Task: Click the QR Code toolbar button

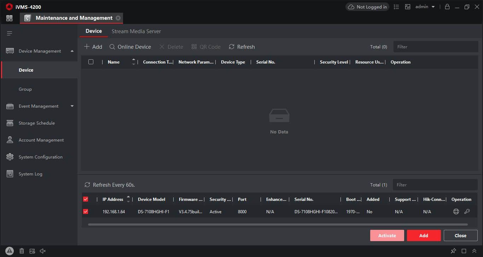Action: click(x=206, y=47)
